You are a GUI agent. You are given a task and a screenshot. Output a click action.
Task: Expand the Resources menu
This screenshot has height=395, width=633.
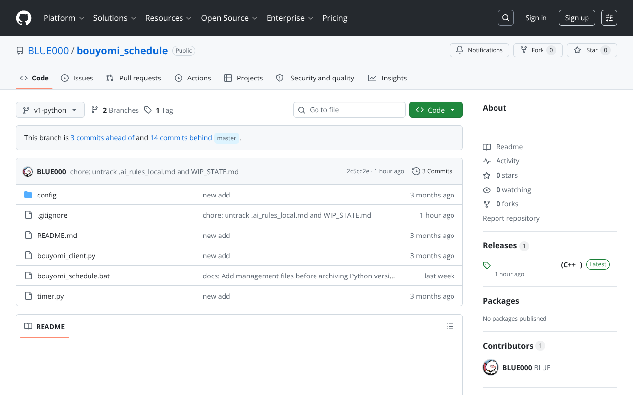click(x=168, y=18)
